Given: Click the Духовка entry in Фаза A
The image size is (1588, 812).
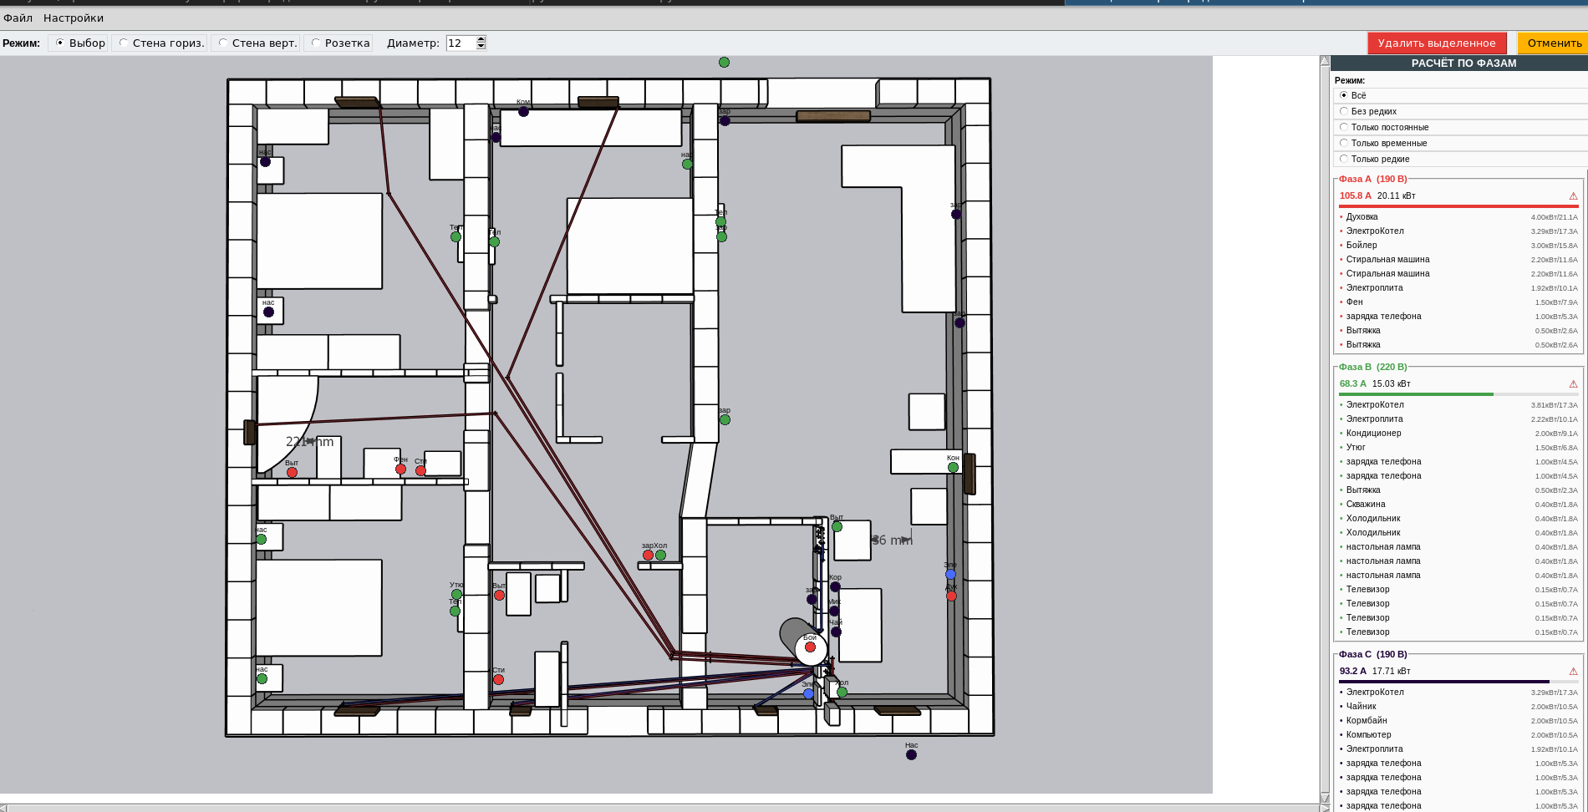Looking at the screenshot, I should click(x=1458, y=217).
